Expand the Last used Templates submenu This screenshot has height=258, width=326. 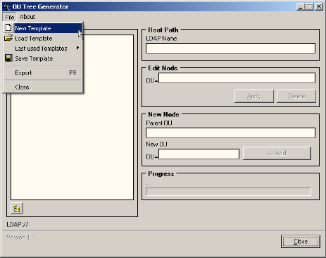pos(43,49)
